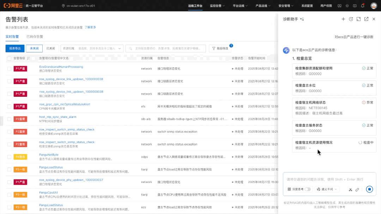381x214 pixels.
Task: Open diagnosis assistant in new window
Action: coord(366,19)
